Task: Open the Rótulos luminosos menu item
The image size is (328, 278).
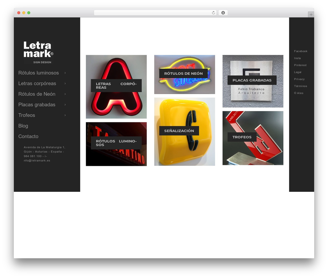Action: click(38, 73)
